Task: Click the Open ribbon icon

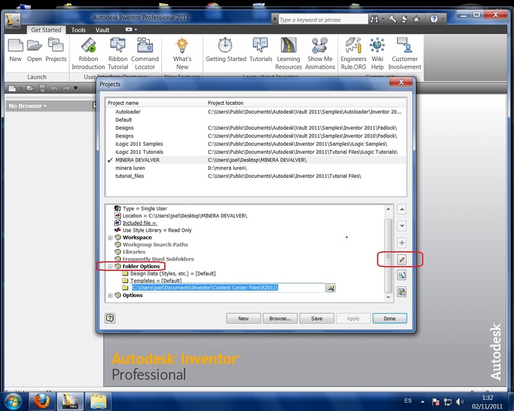Action: tap(35, 50)
